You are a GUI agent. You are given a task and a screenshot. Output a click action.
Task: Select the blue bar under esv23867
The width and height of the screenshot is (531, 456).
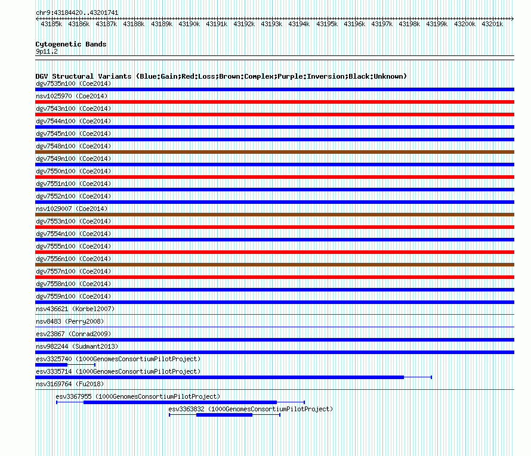274,340
